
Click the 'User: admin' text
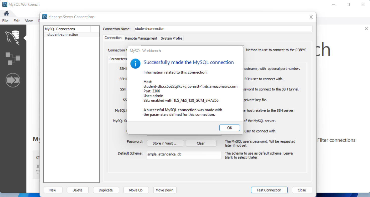[x=153, y=96]
